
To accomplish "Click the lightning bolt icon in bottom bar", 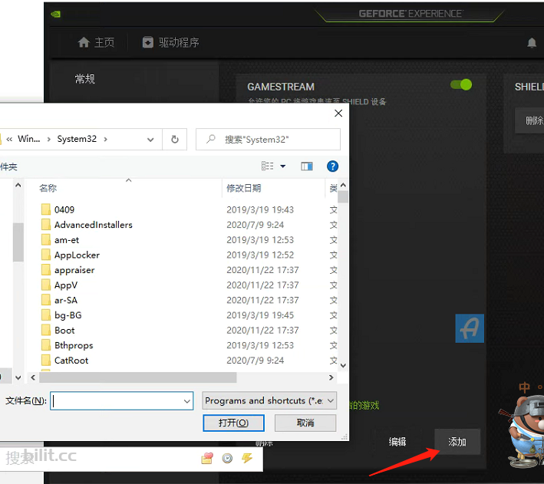I will click(247, 459).
